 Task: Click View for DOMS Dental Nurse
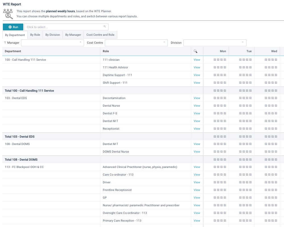click(x=197, y=152)
